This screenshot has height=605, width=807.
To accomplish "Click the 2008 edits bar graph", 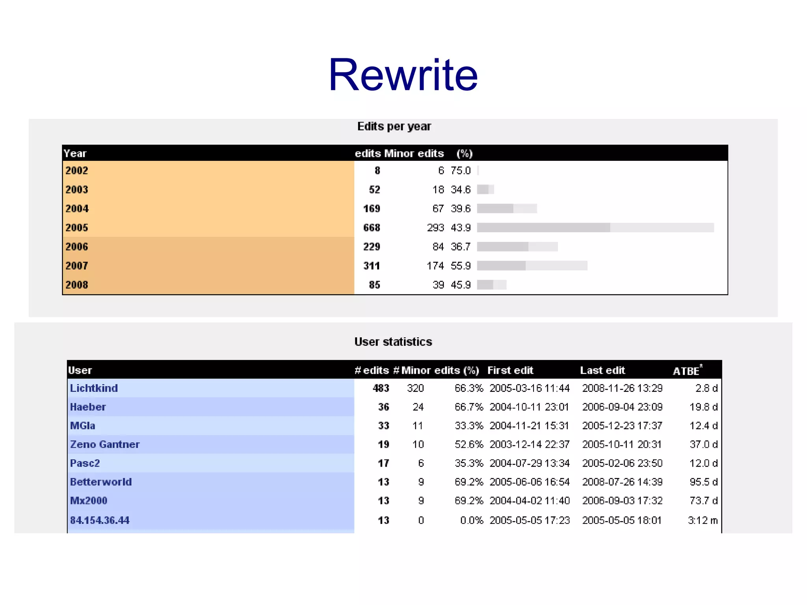I will pos(492,285).
